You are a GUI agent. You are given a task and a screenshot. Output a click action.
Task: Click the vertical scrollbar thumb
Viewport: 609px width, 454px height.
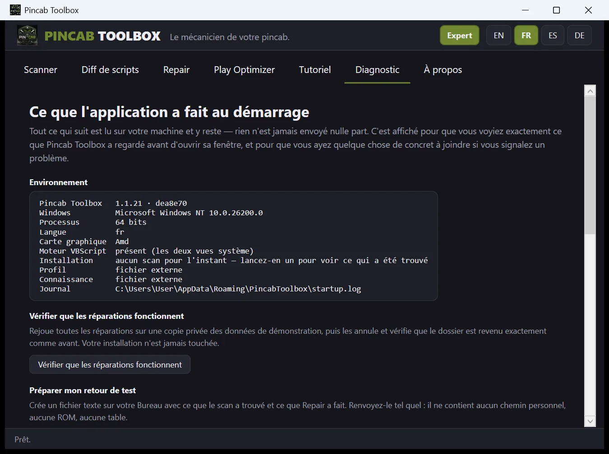[590, 165]
